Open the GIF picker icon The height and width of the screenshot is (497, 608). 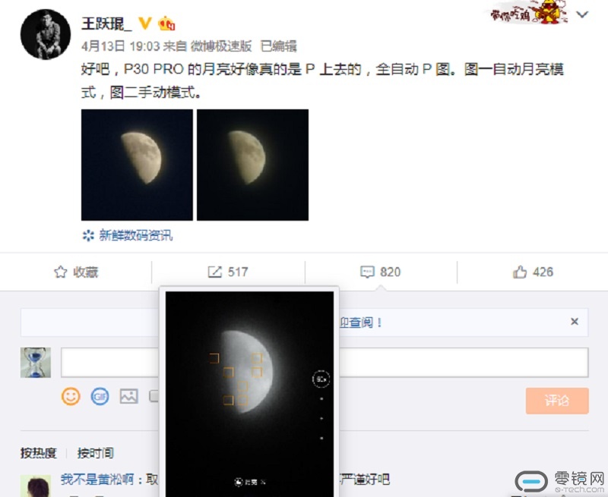tap(100, 396)
